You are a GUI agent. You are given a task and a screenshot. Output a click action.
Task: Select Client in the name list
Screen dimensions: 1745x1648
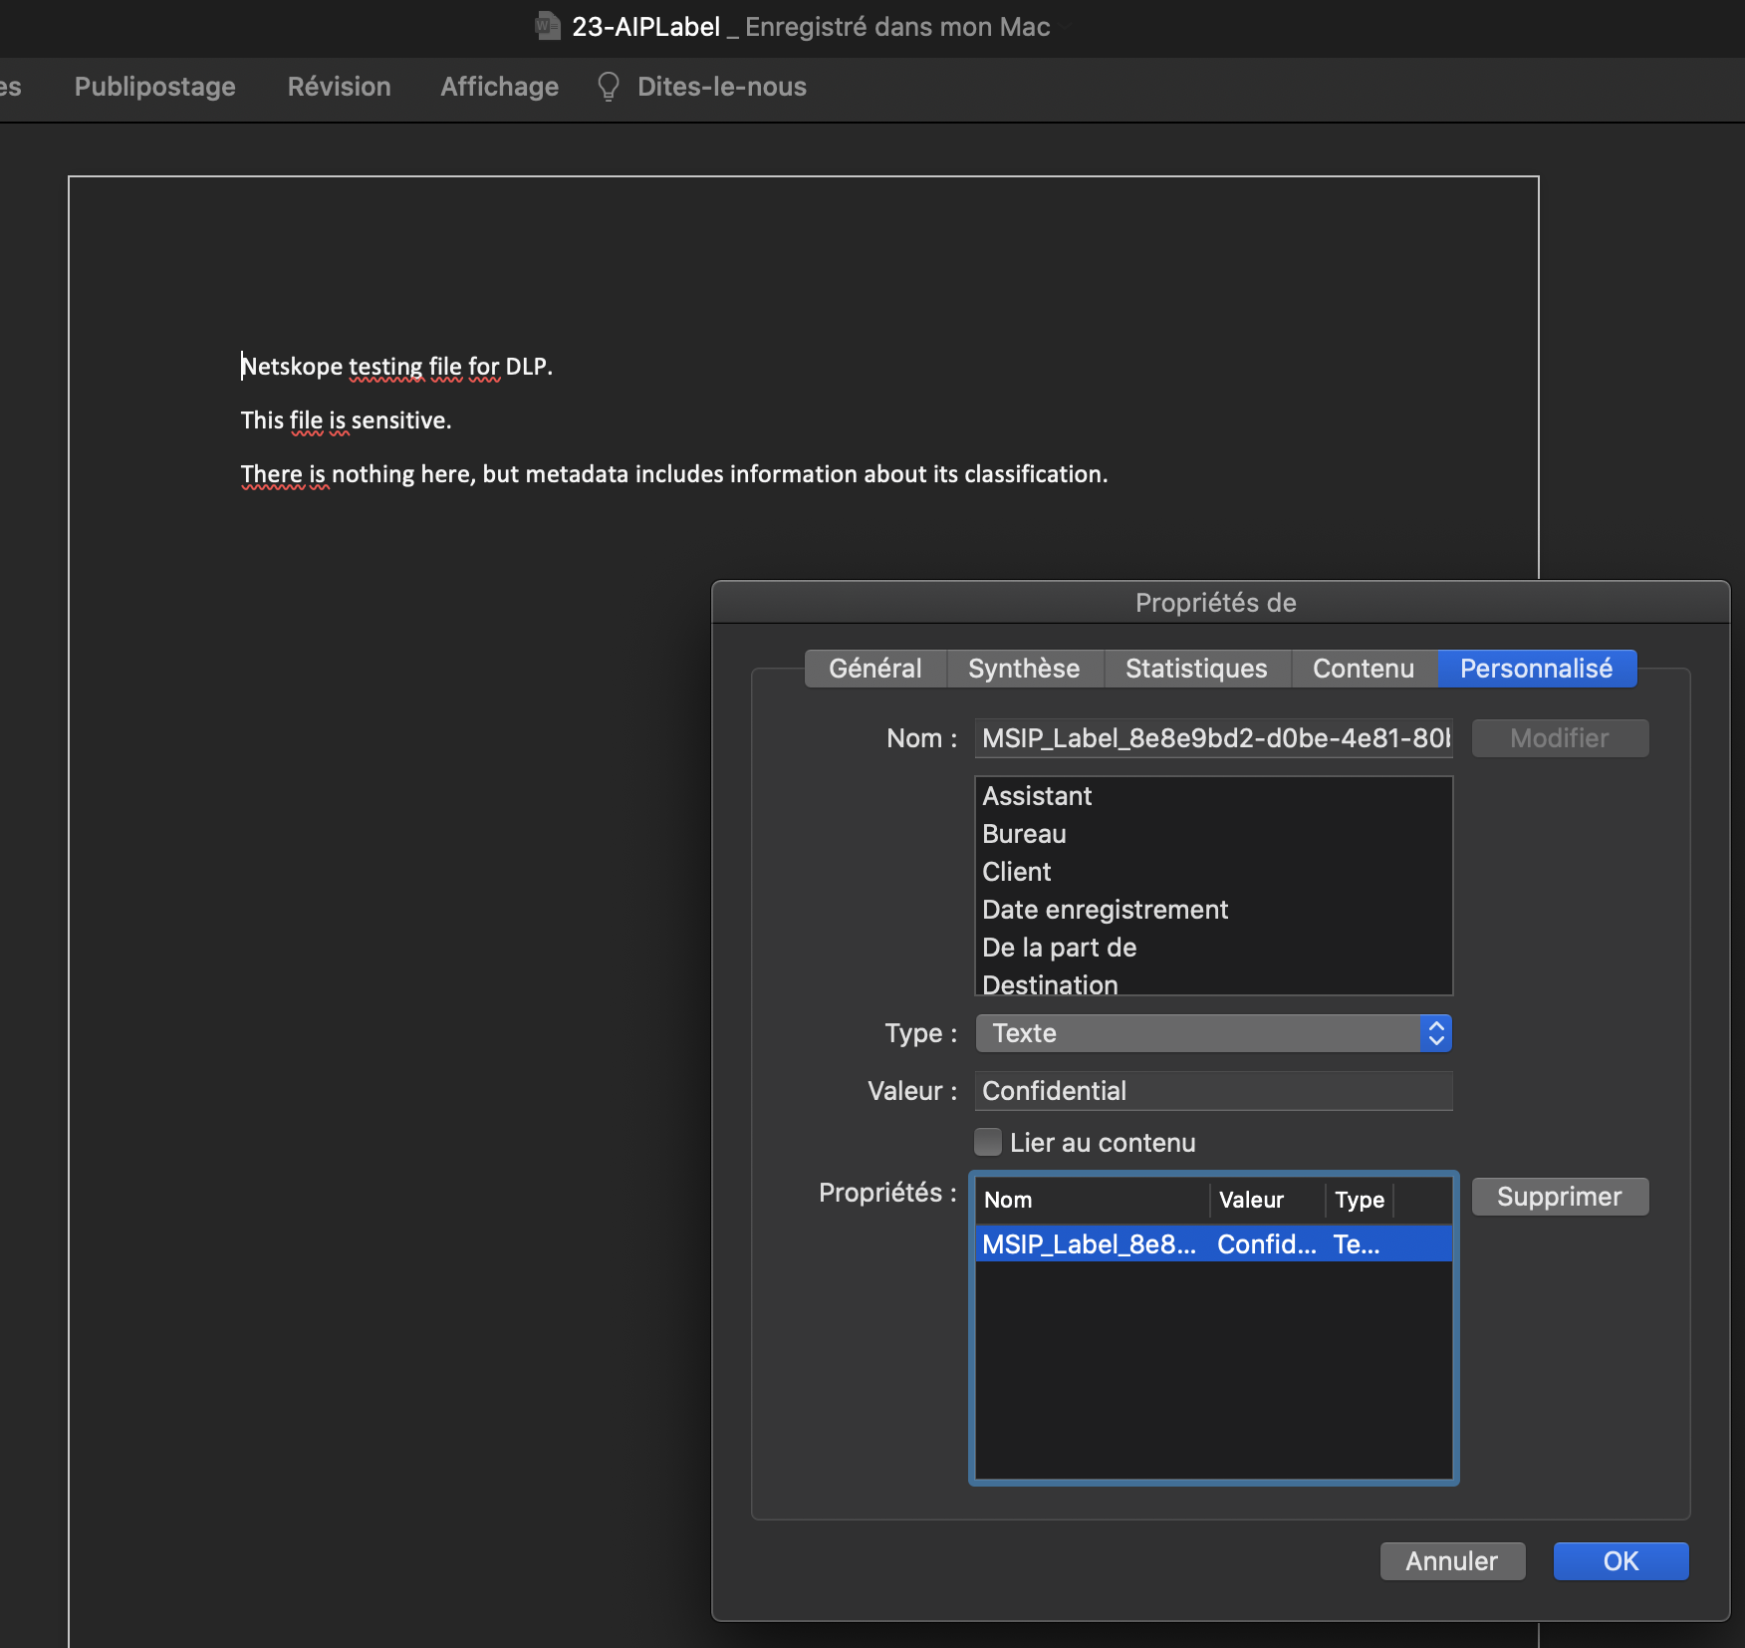click(x=1016, y=872)
